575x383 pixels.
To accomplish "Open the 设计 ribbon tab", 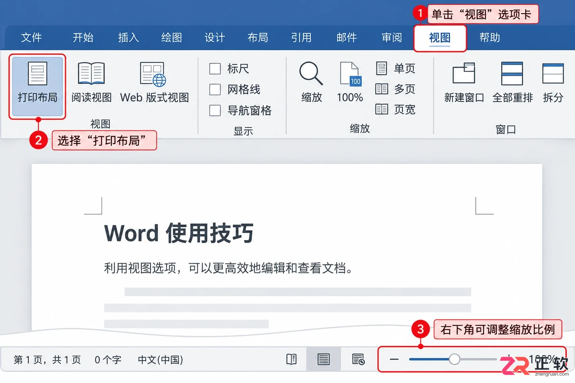I will 215,38.
